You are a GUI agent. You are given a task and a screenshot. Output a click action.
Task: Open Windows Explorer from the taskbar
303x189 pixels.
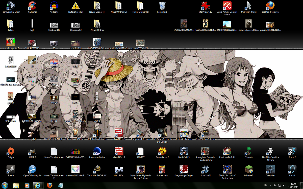16,185
